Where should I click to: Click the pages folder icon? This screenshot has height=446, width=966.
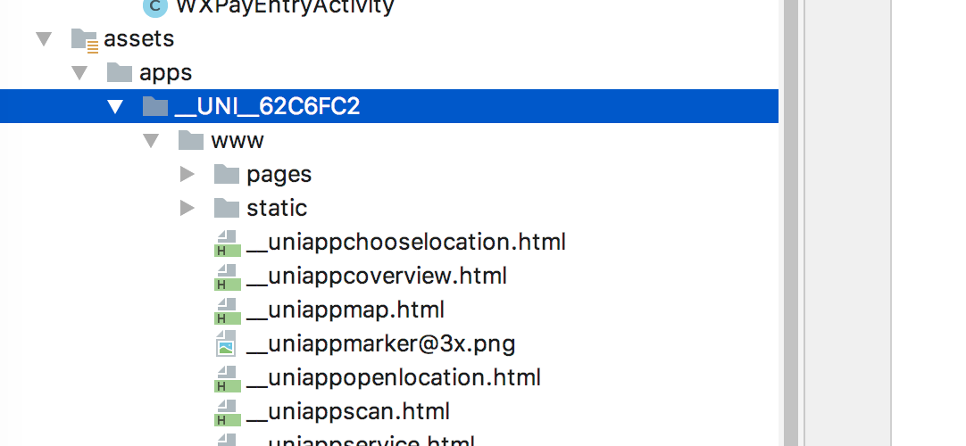(227, 174)
